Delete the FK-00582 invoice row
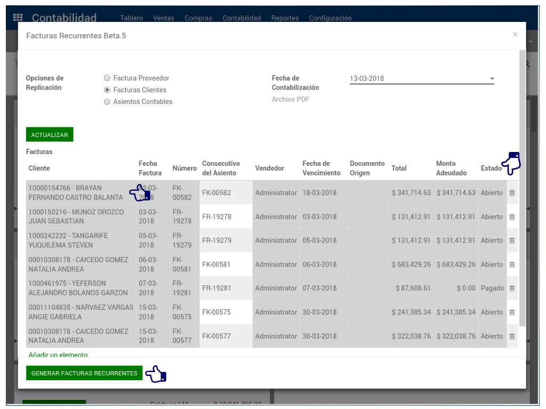 (512, 193)
